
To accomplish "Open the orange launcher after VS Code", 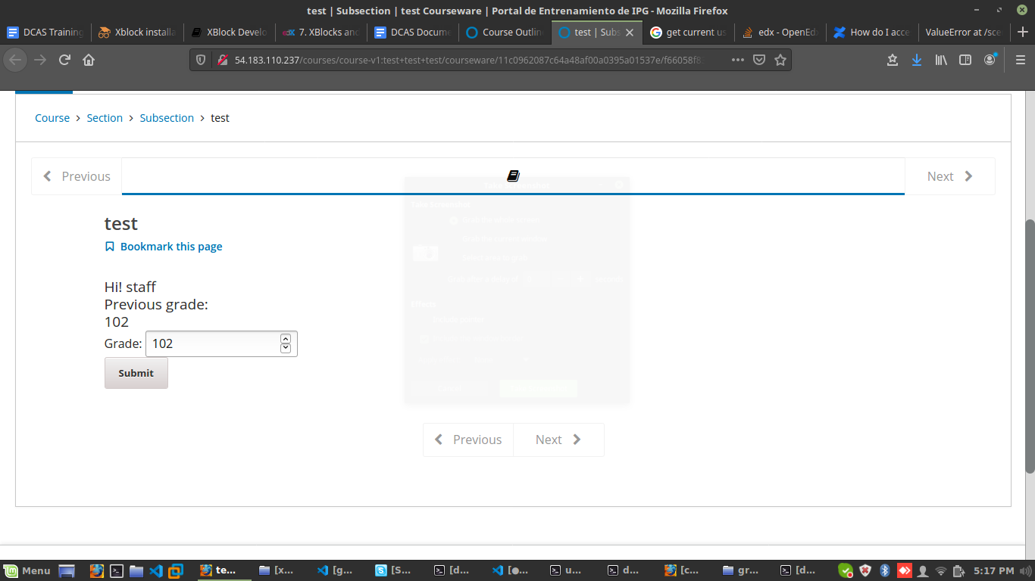I will tap(176, 571).
